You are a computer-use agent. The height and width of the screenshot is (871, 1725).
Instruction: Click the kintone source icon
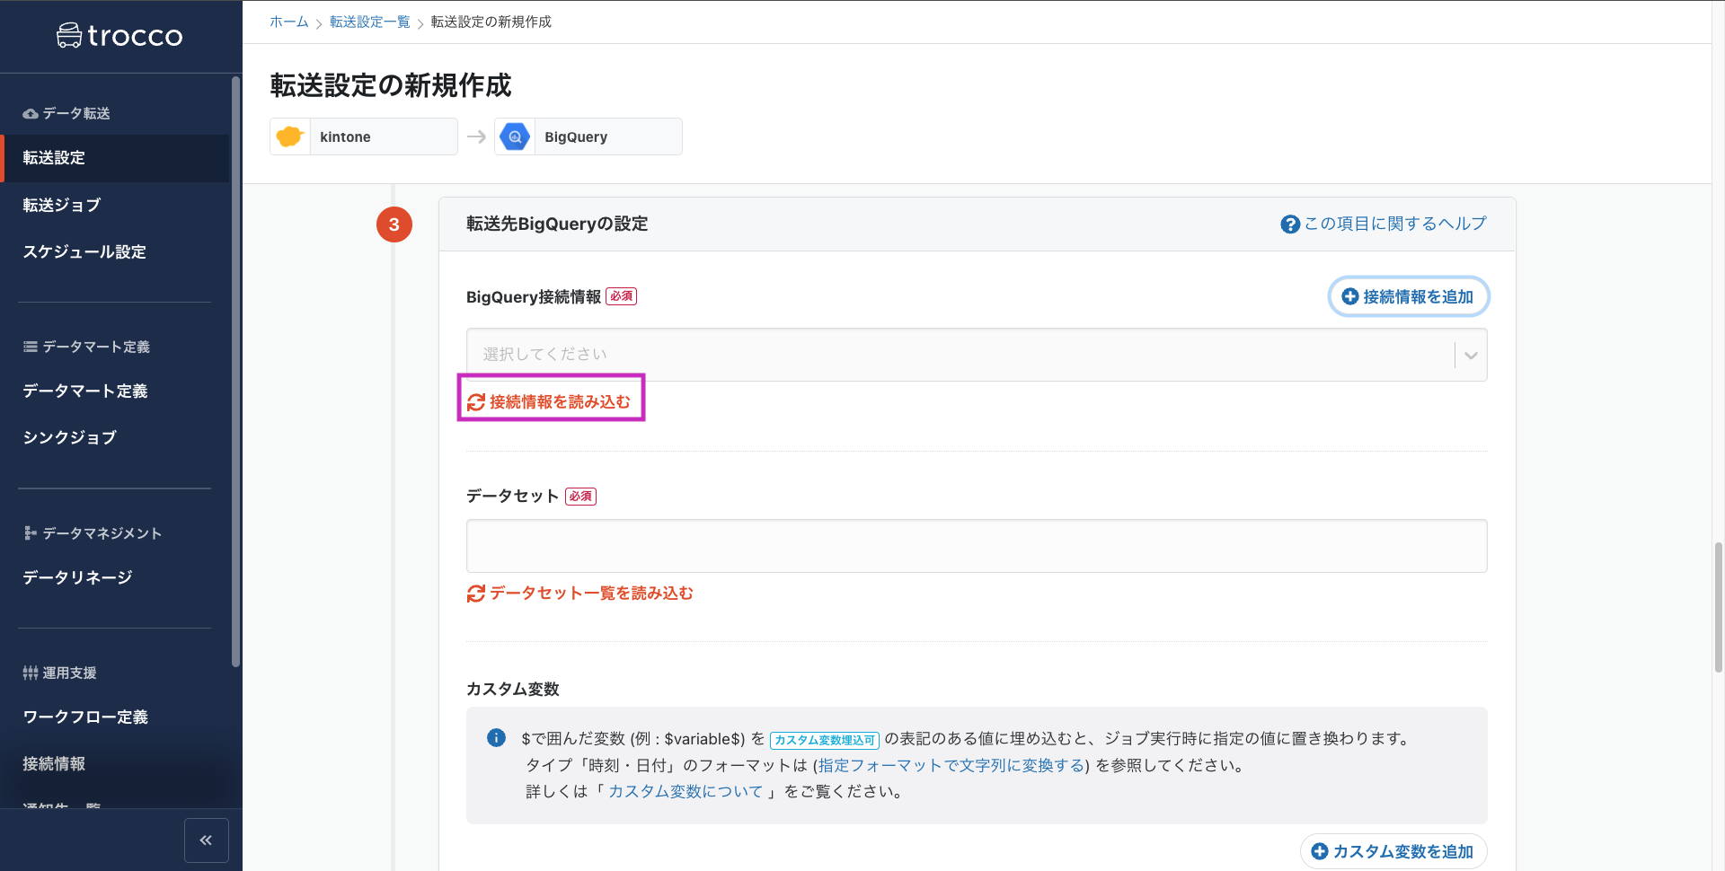pos(289,136)
